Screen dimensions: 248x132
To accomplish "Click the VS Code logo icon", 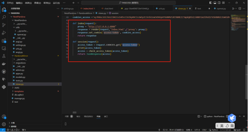I will coord(3,3).
